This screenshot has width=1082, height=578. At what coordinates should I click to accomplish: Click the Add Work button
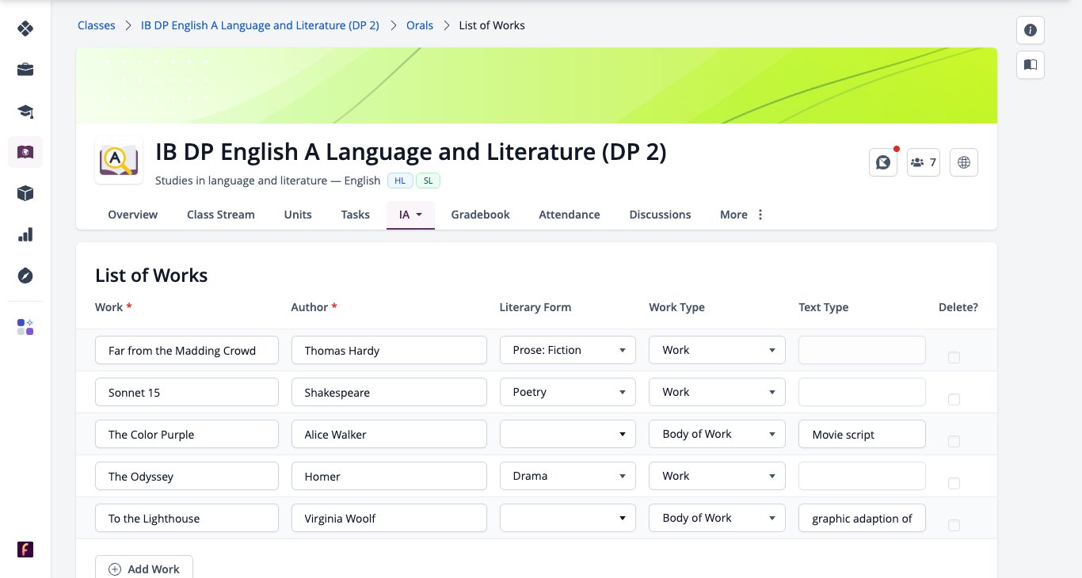[144, 568]
